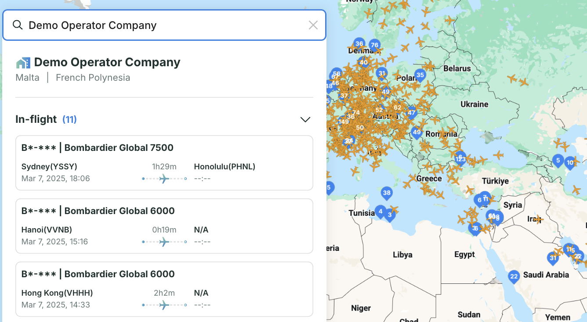Viewport: 587px width, 322px height.
Task: Click the In-flight section title
Action: (36, 119)
